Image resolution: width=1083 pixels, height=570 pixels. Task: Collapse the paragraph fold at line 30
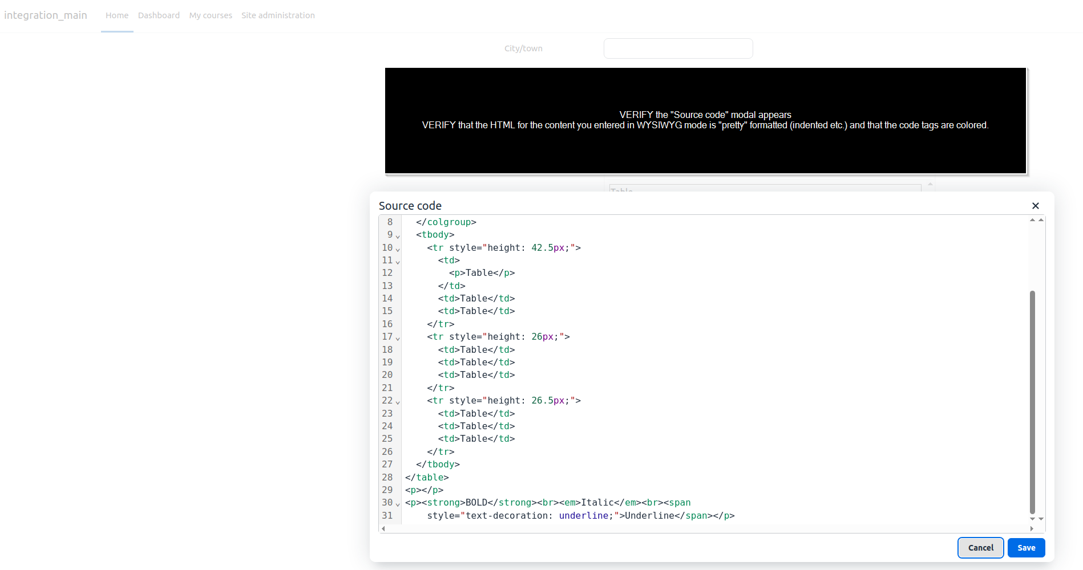coord(398,504)
